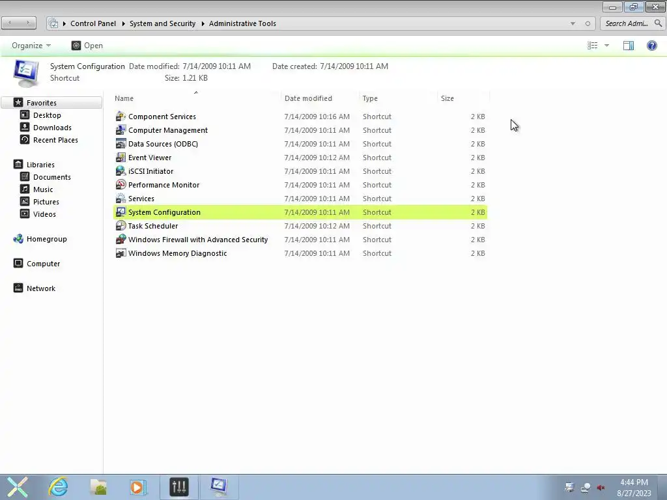Switch to the mixer sliders taskbar app
The width and height of the screenshot is (667, 500).
point(179,487)
